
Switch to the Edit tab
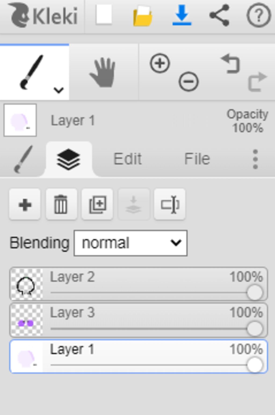tap(128, 159)
